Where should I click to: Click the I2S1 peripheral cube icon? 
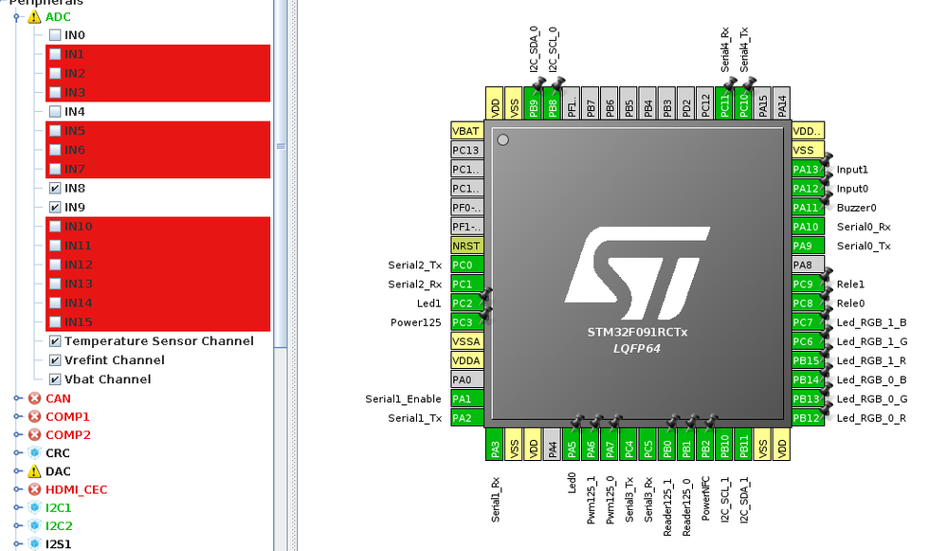(x=34, y=543)
